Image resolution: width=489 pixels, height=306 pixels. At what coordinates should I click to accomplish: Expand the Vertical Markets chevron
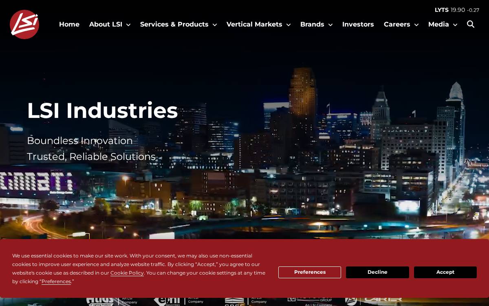289,25
